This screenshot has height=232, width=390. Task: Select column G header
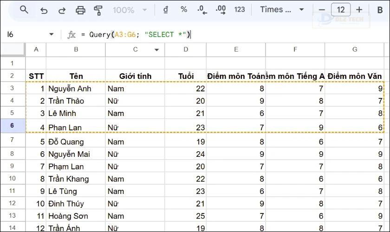coord(355,50)
